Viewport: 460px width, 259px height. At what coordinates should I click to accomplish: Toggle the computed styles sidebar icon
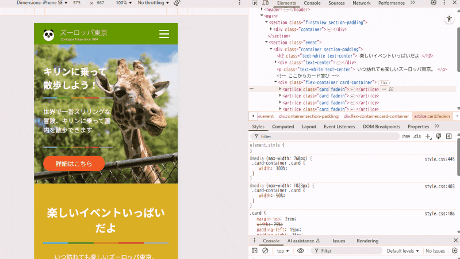coord(449,136)
